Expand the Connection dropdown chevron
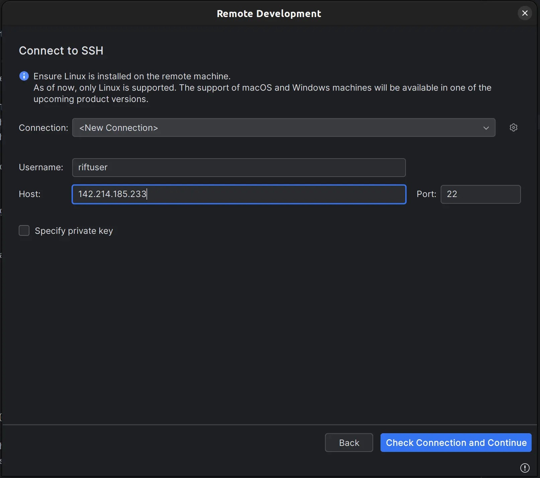The image size is (540, 478). [486, 128]
